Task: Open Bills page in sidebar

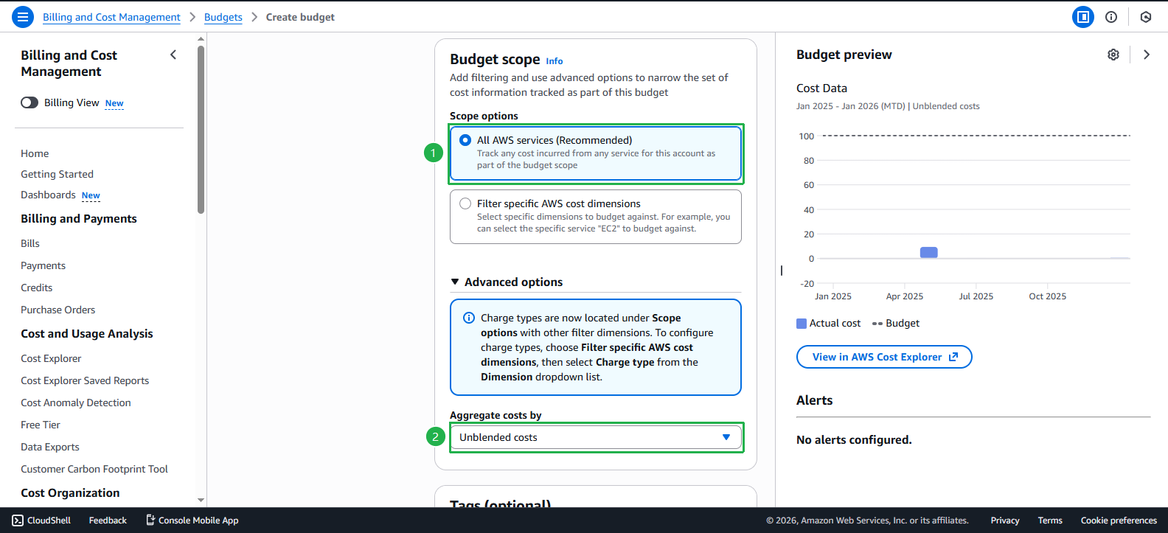Action: (x=30, y=243)
